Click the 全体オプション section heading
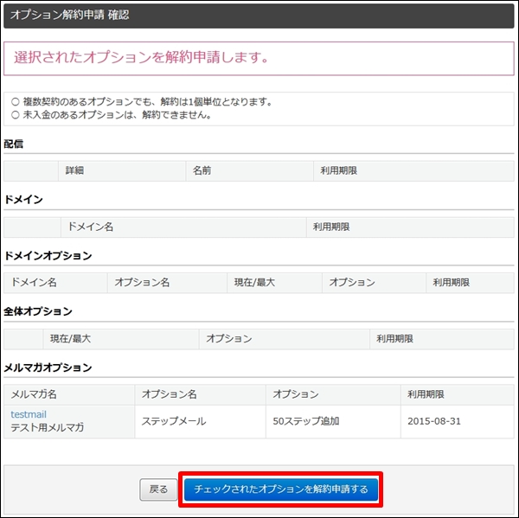Image resolution: width=519 pixels, height=518 pixels. (38, 311)
